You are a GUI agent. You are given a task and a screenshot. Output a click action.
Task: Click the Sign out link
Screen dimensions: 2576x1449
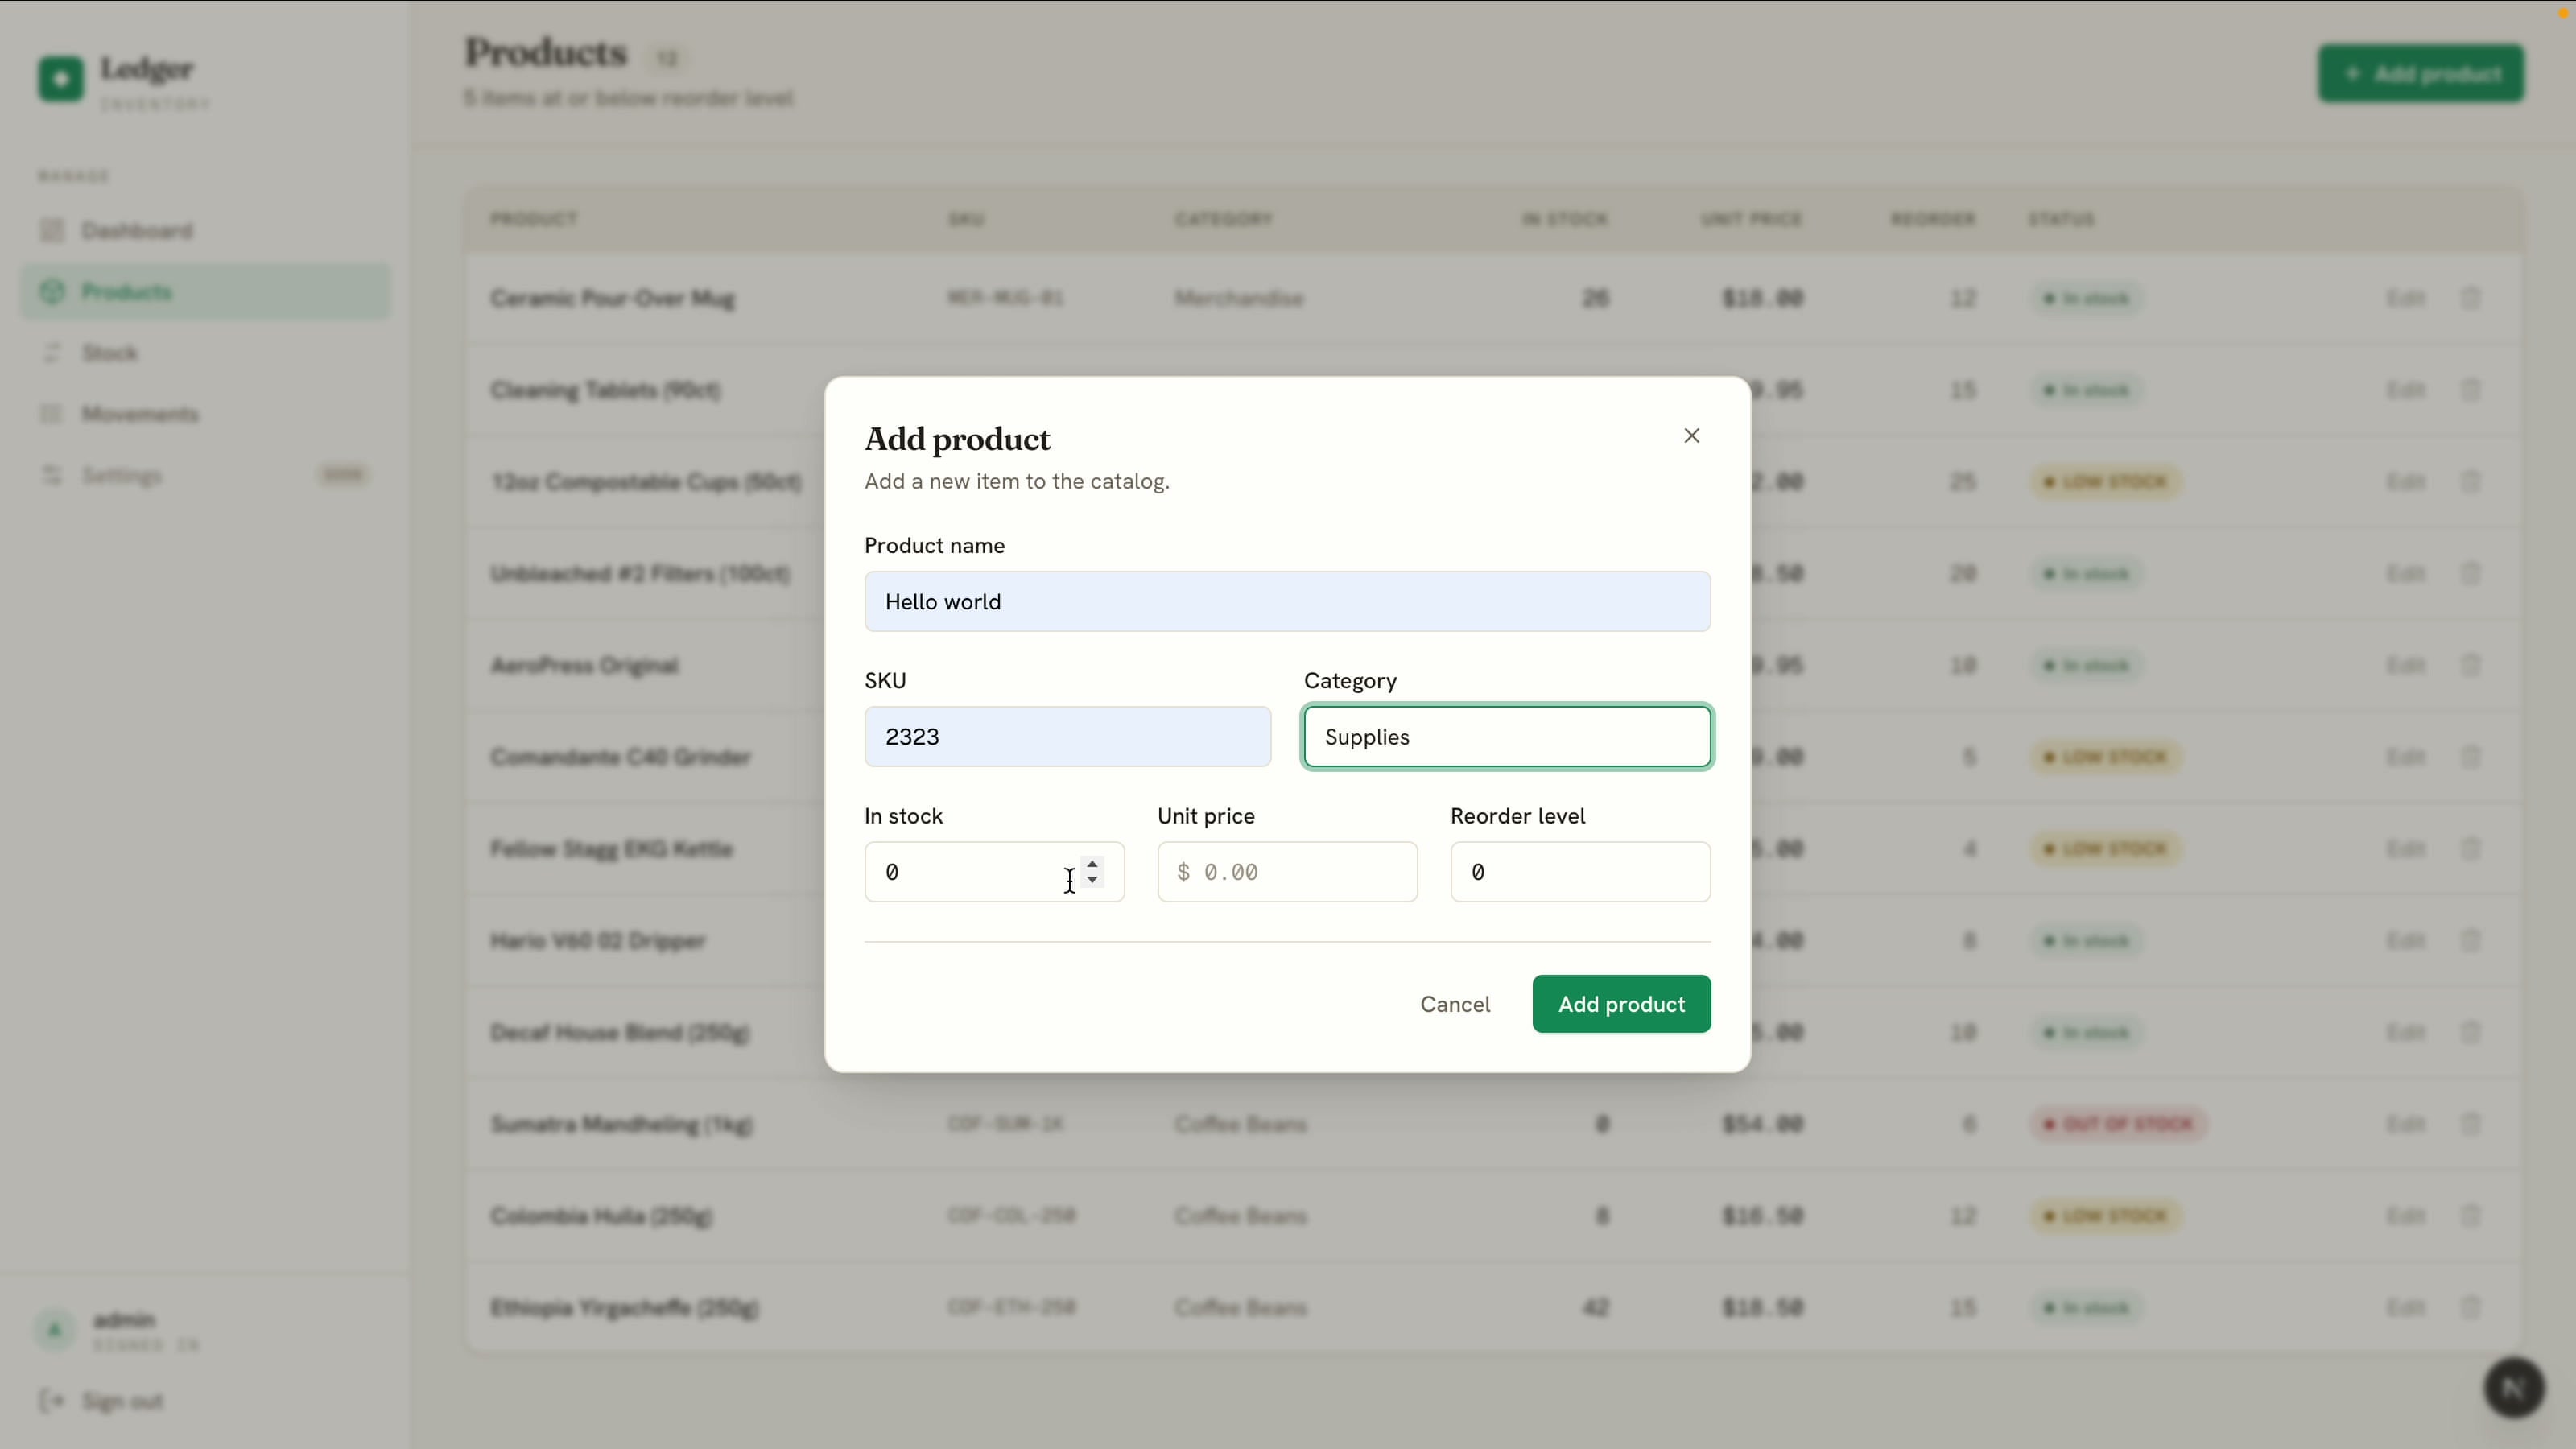(x=122, y=1401)
